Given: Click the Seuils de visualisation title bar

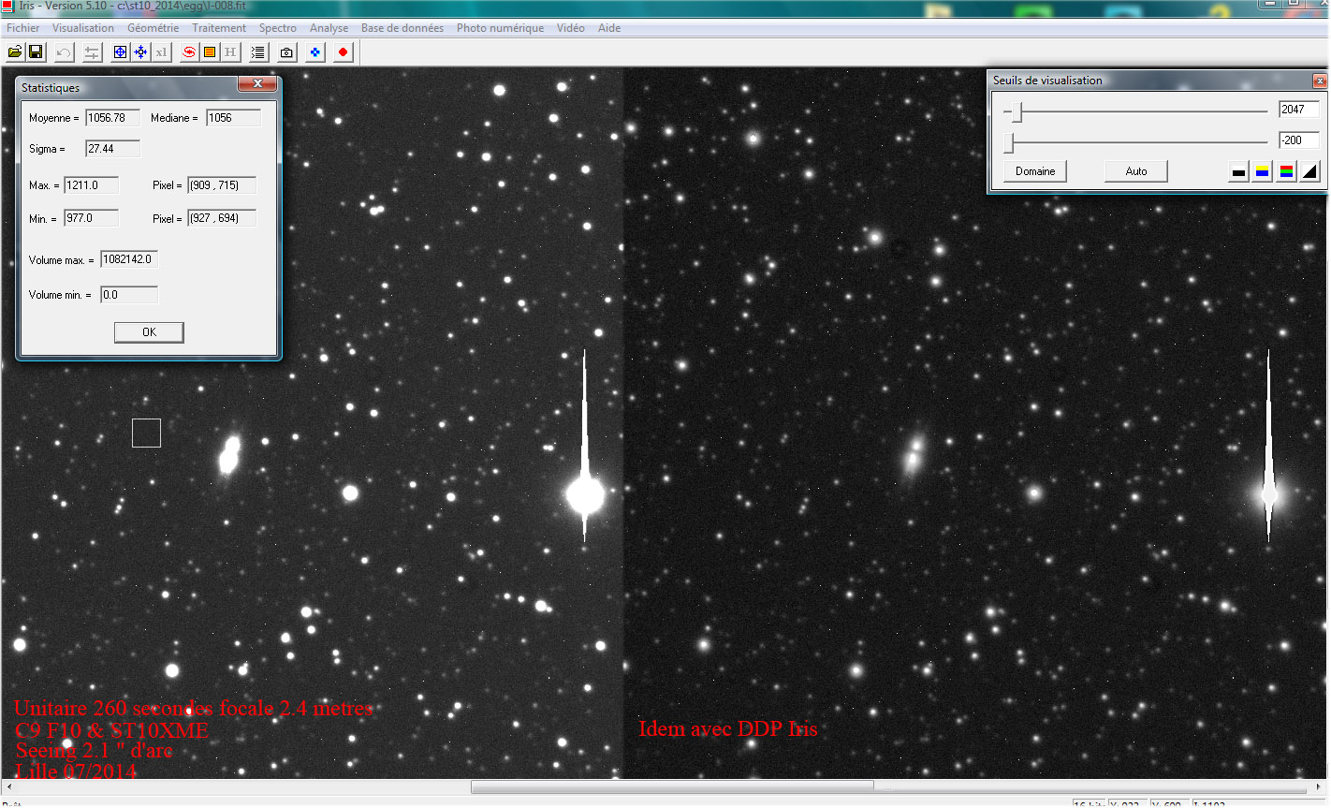Looking at the screenshot, I should [1150, 81].
